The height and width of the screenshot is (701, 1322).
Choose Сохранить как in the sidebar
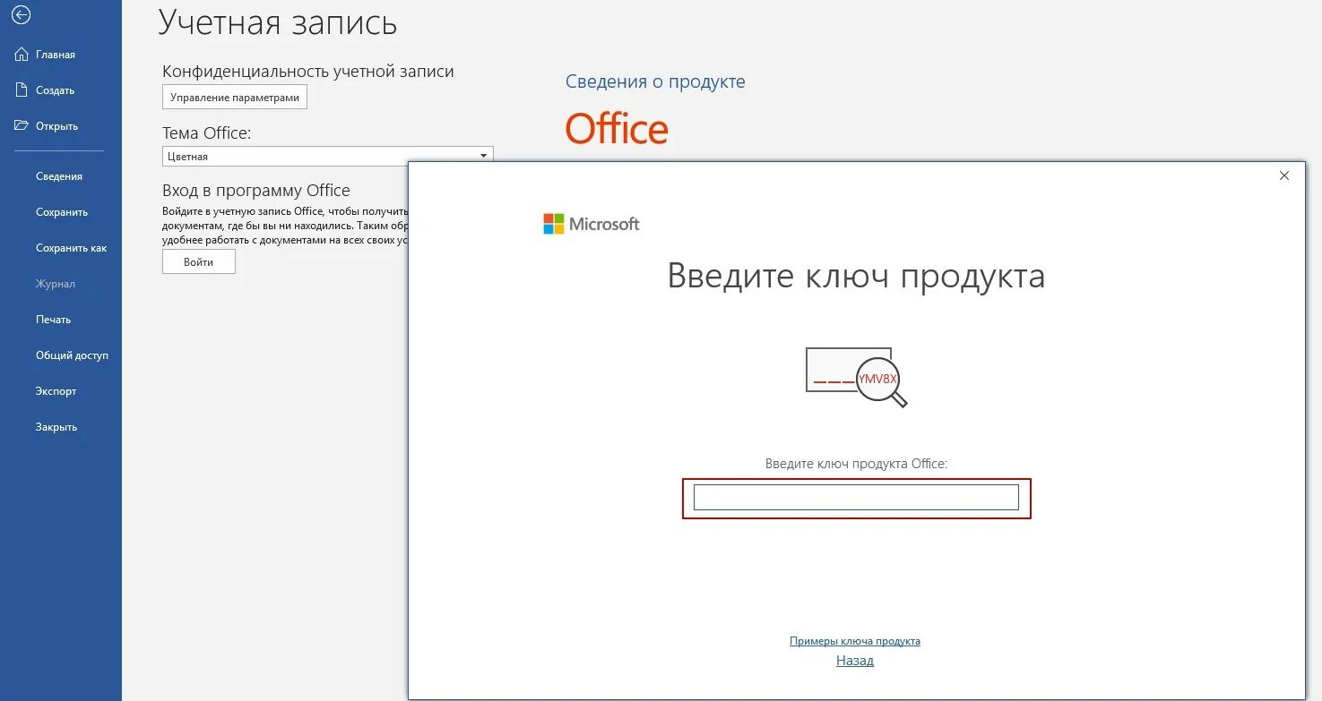click(x=71, y=248)
